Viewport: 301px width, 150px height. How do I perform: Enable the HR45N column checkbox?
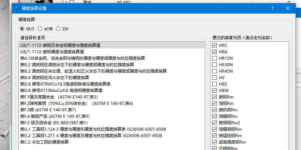click(x=214, y=71)
